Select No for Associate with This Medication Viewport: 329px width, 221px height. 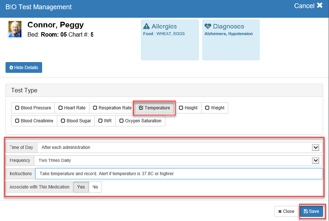point(95,187)
